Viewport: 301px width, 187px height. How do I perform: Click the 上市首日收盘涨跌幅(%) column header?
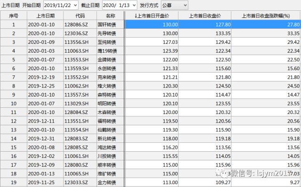(x=266, y=16)
